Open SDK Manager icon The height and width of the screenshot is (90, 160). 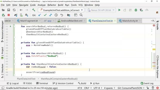click(x=27, y=15)
